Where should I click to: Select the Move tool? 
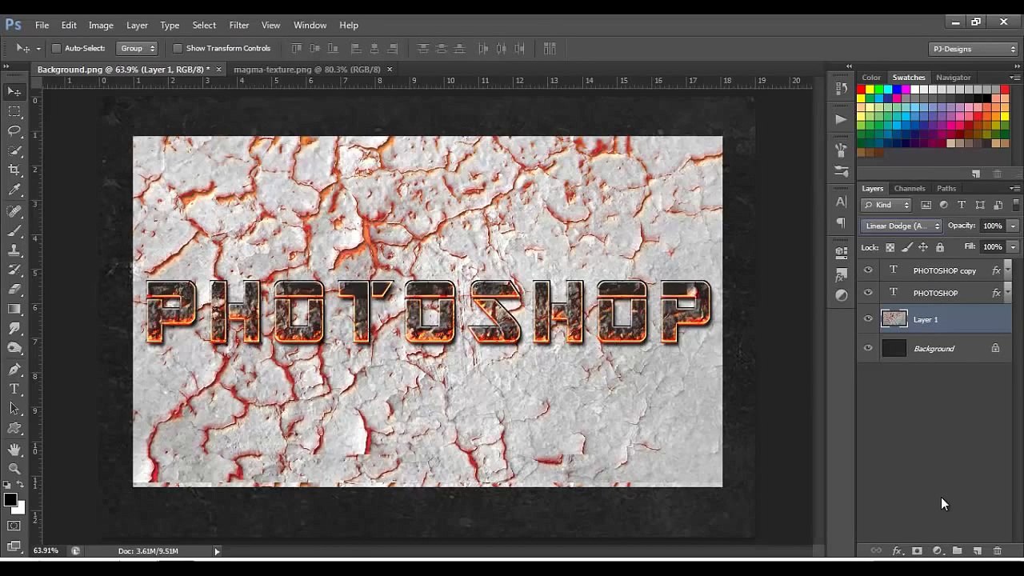pos(14,92)
